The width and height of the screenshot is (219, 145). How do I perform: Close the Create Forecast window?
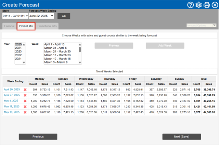[x=215, y=5]
